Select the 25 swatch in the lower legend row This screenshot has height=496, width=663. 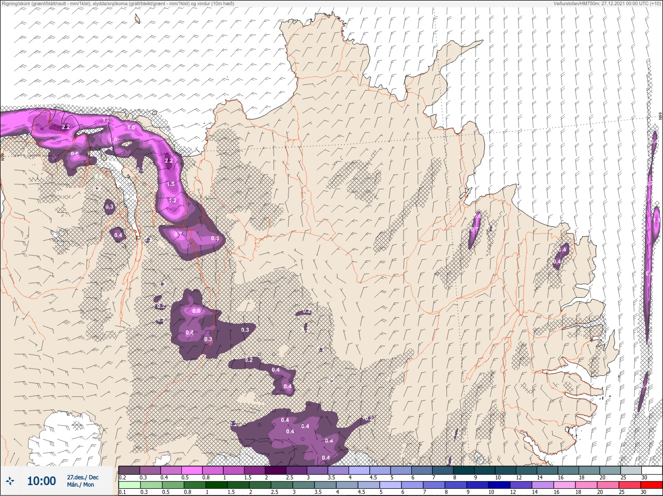[x=630, y=485]
